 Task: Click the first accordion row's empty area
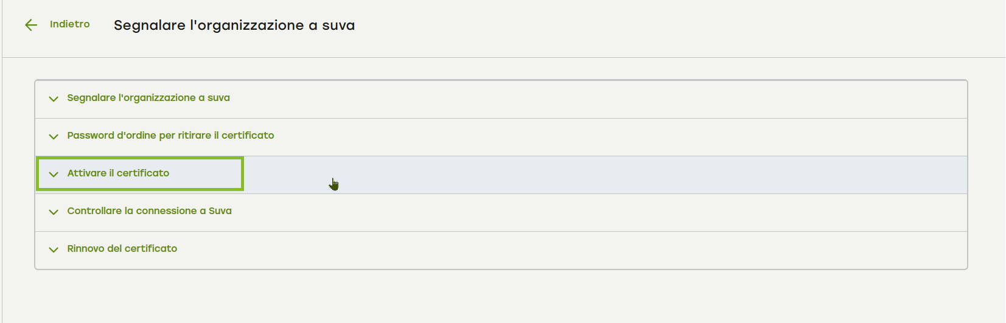click(x=548, y=99)
